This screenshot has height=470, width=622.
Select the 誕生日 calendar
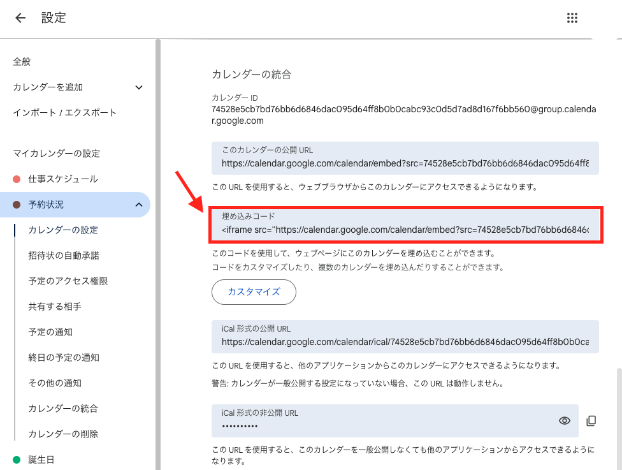click(x=41, y=460)
